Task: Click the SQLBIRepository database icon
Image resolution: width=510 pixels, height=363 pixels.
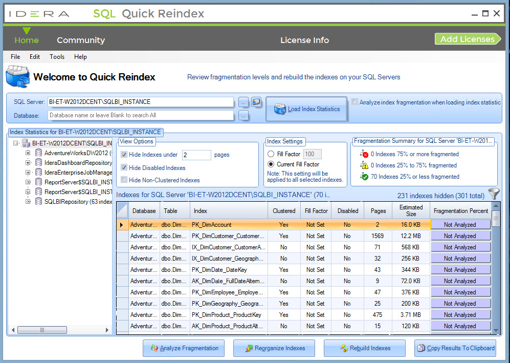Action: click(x=39, y=202)
